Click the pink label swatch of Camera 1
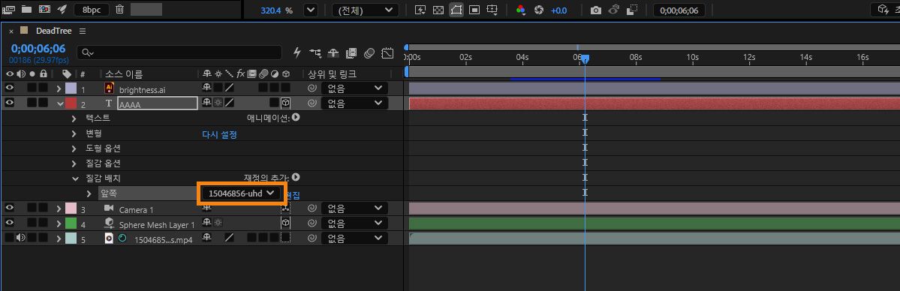Image resolution: width=900 pixels, height=291 pixels. point(71,208)
